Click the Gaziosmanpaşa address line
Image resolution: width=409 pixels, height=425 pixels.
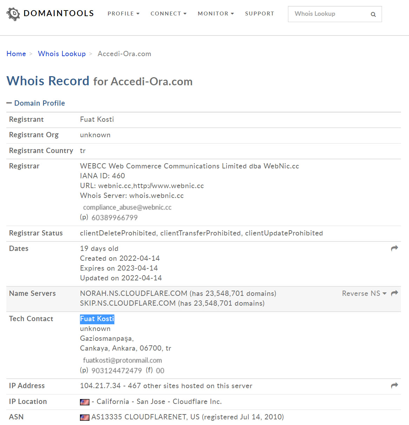(x=107, y=338)
